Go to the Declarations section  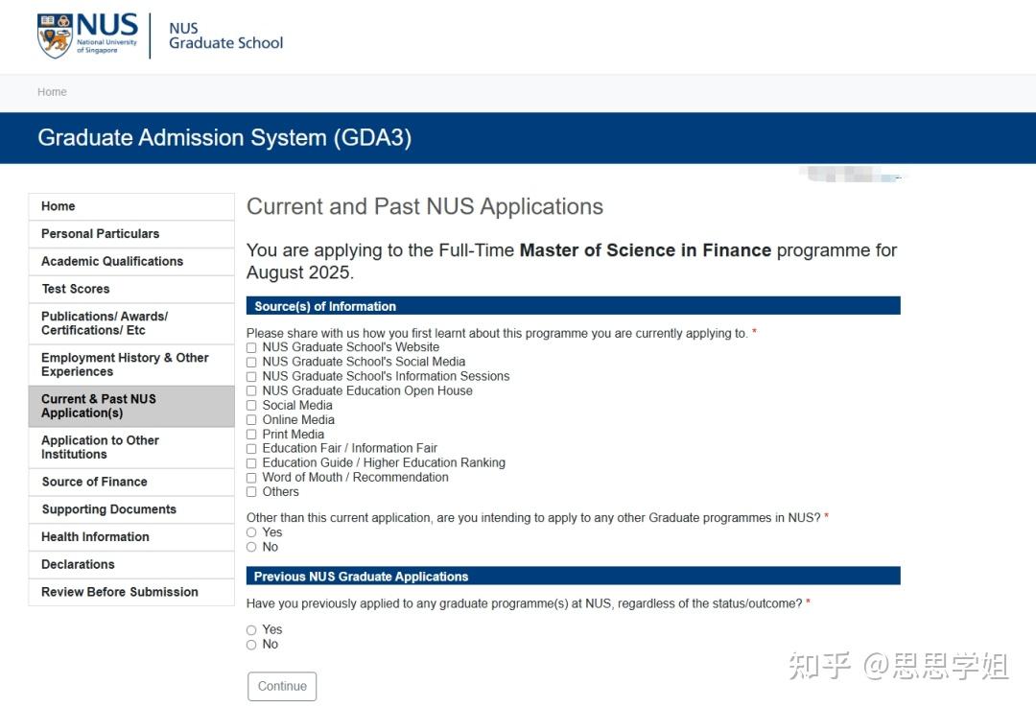coord(77,564)
